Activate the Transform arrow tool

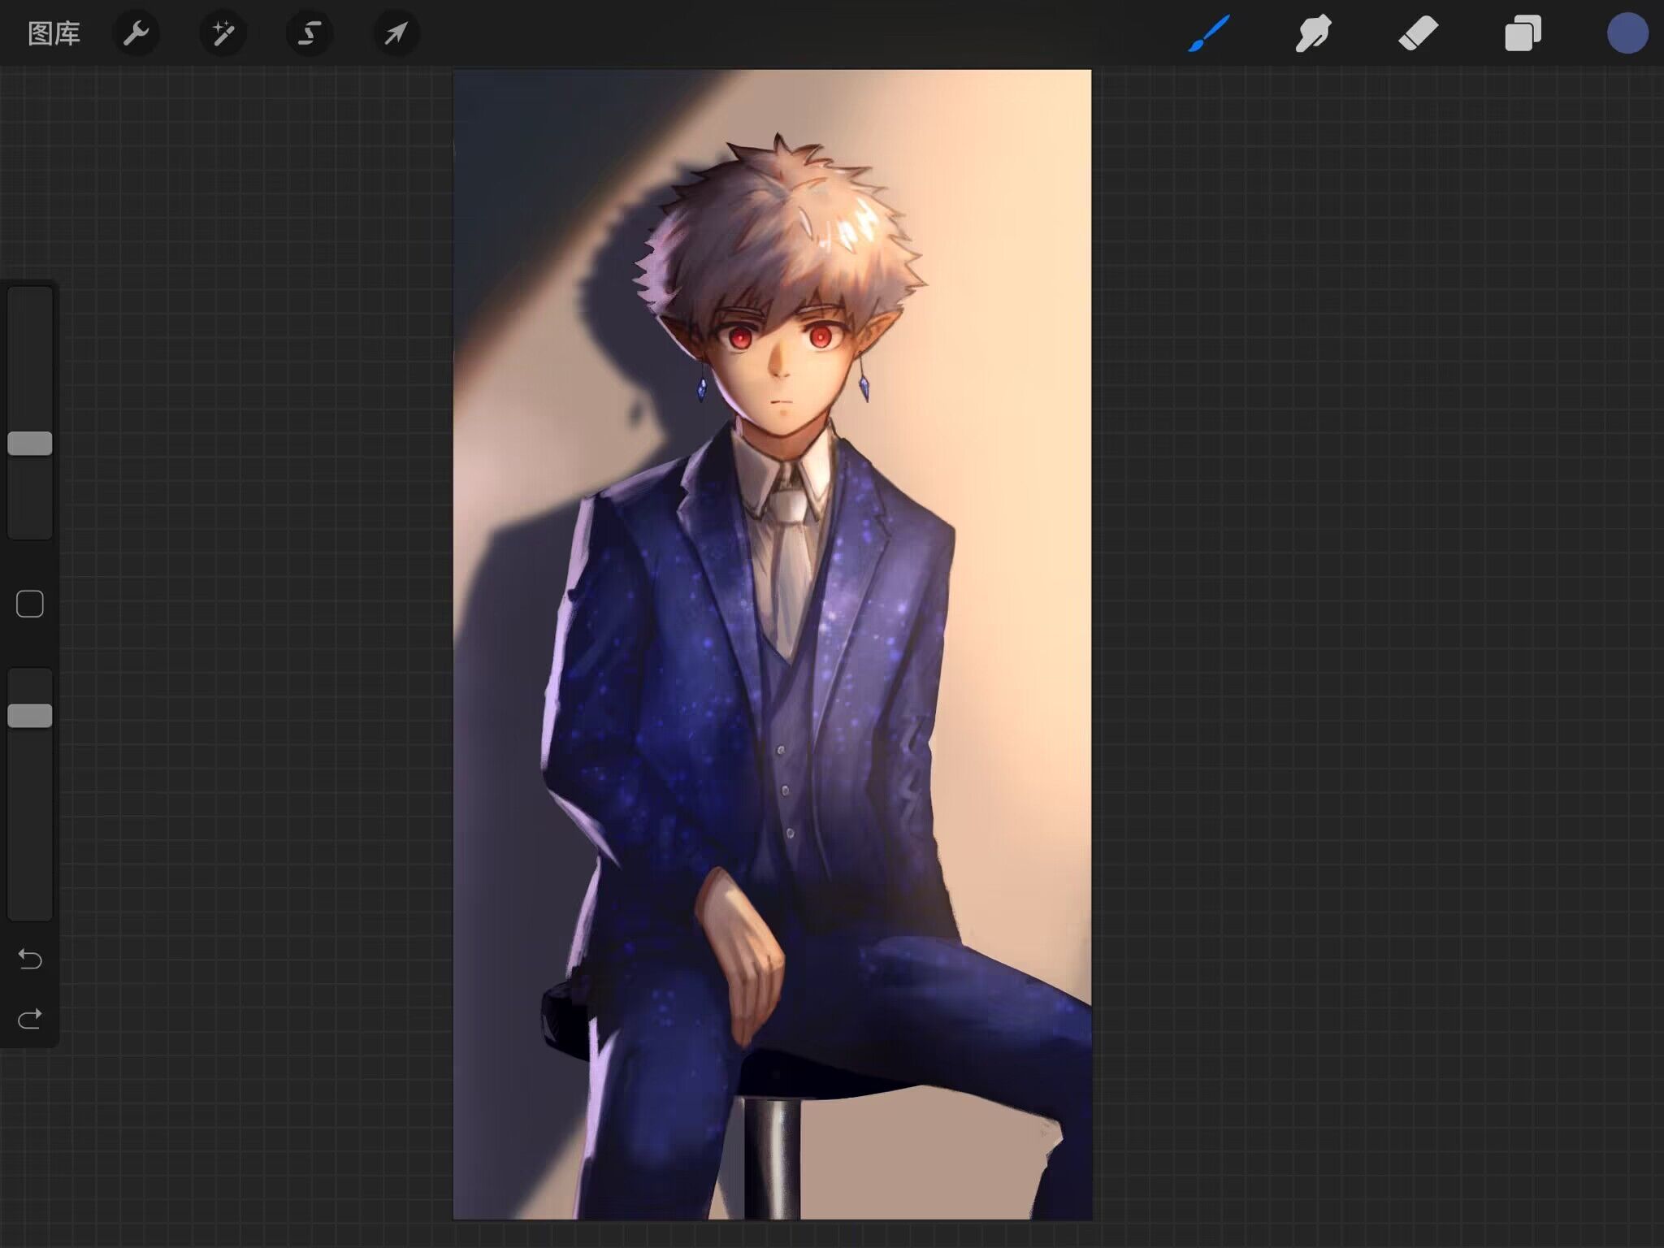coord(396,33)
